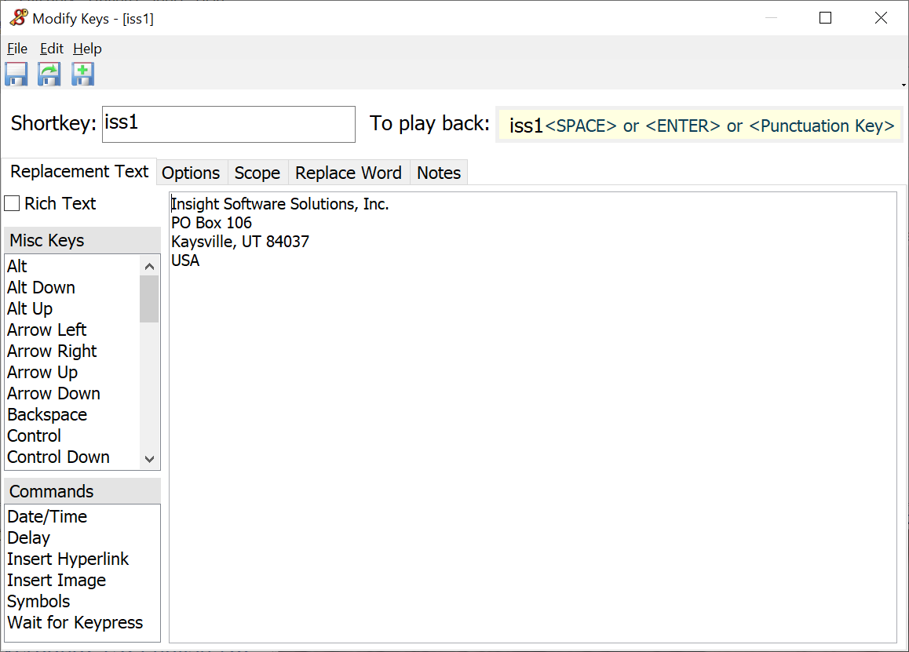Viewport: 909px width, 652px height.
Task: Click the plain Save floppy disk icon
Action: pos(16,75)
